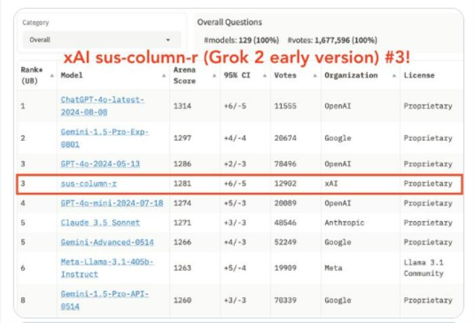Click the #votes: 1,677,596 (100%) statistic
This screenshot has height=323, width=475.
click(x=332, y=40)
